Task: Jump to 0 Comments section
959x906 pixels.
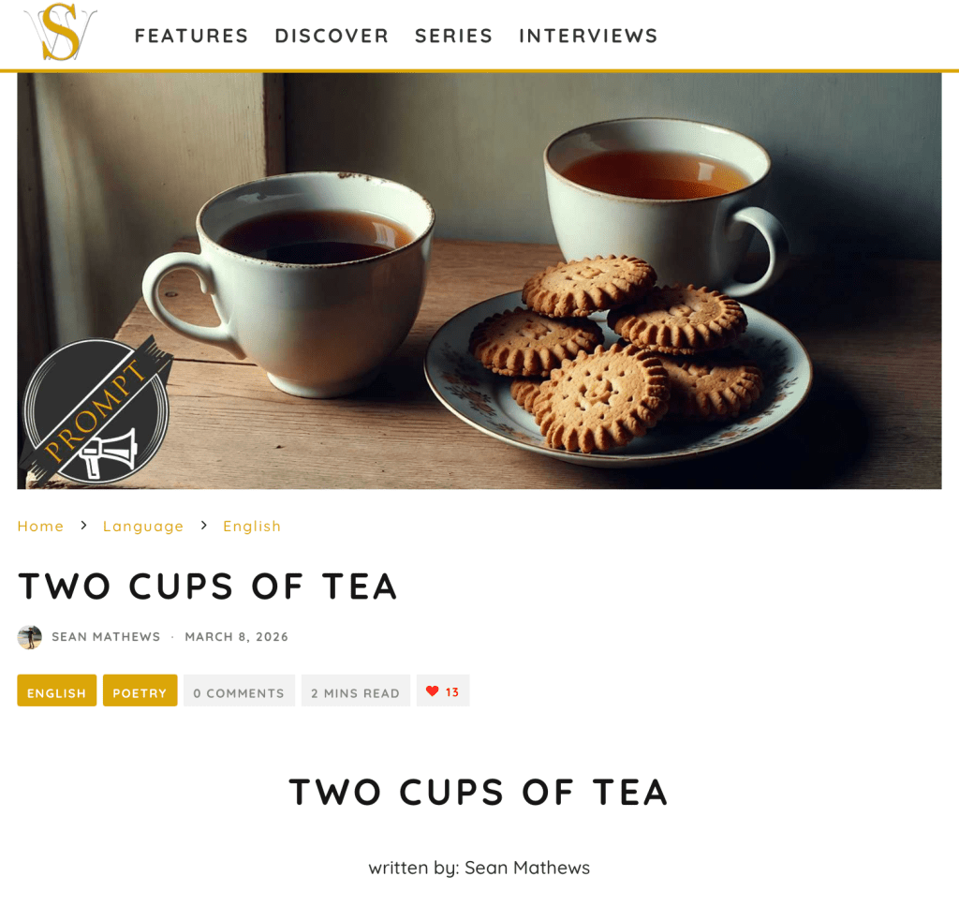Action: 239,691
